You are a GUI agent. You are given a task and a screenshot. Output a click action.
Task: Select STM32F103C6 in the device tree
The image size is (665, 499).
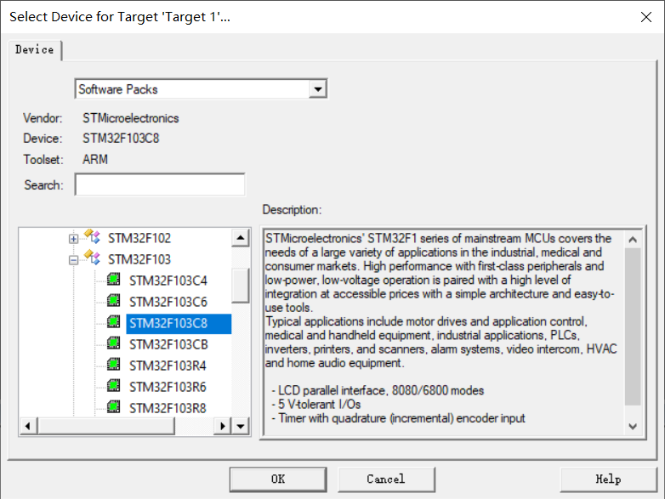(x=168, y=302)
